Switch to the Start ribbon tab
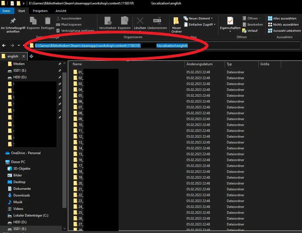This screenshot has height=233, width=302. click(x=21, y=11)
